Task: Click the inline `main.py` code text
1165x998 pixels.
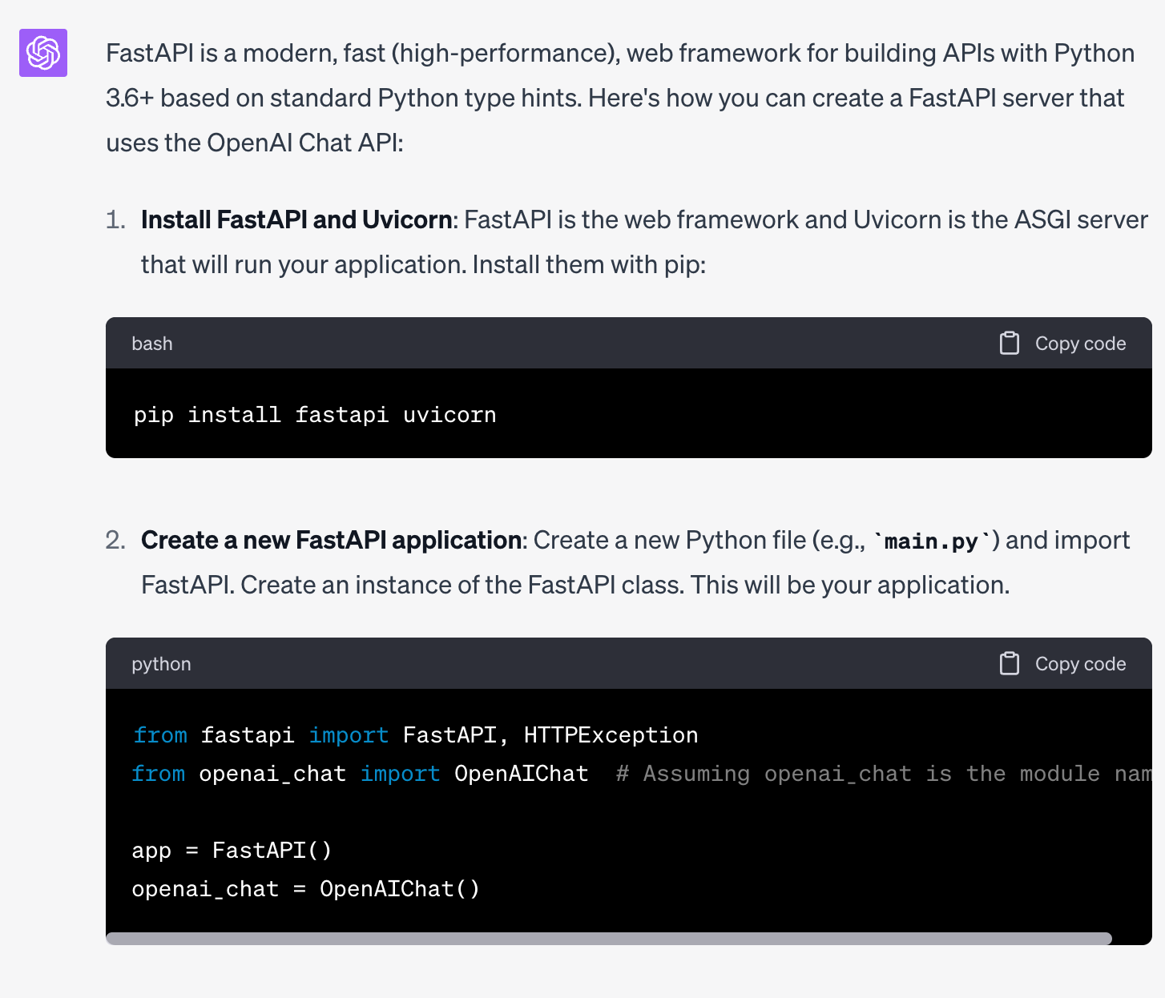Action: coord(931,541)
